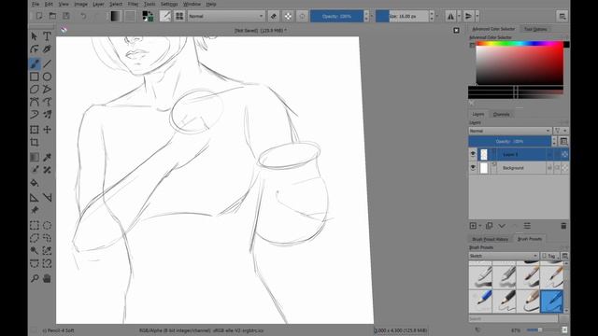Viewport: 598px width, 336px height.
Task: Select the Assistant tool
Action: point(35,197)
